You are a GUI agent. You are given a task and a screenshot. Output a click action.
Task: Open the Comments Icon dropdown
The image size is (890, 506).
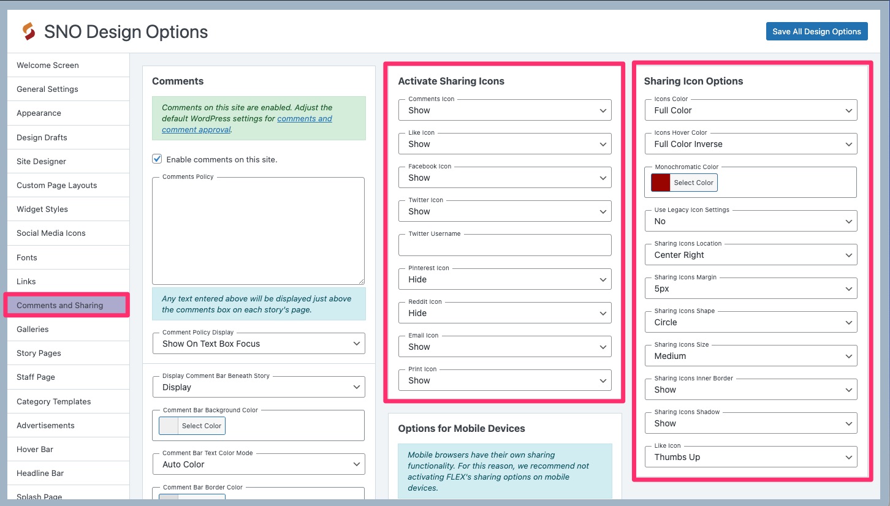point(505,110)
